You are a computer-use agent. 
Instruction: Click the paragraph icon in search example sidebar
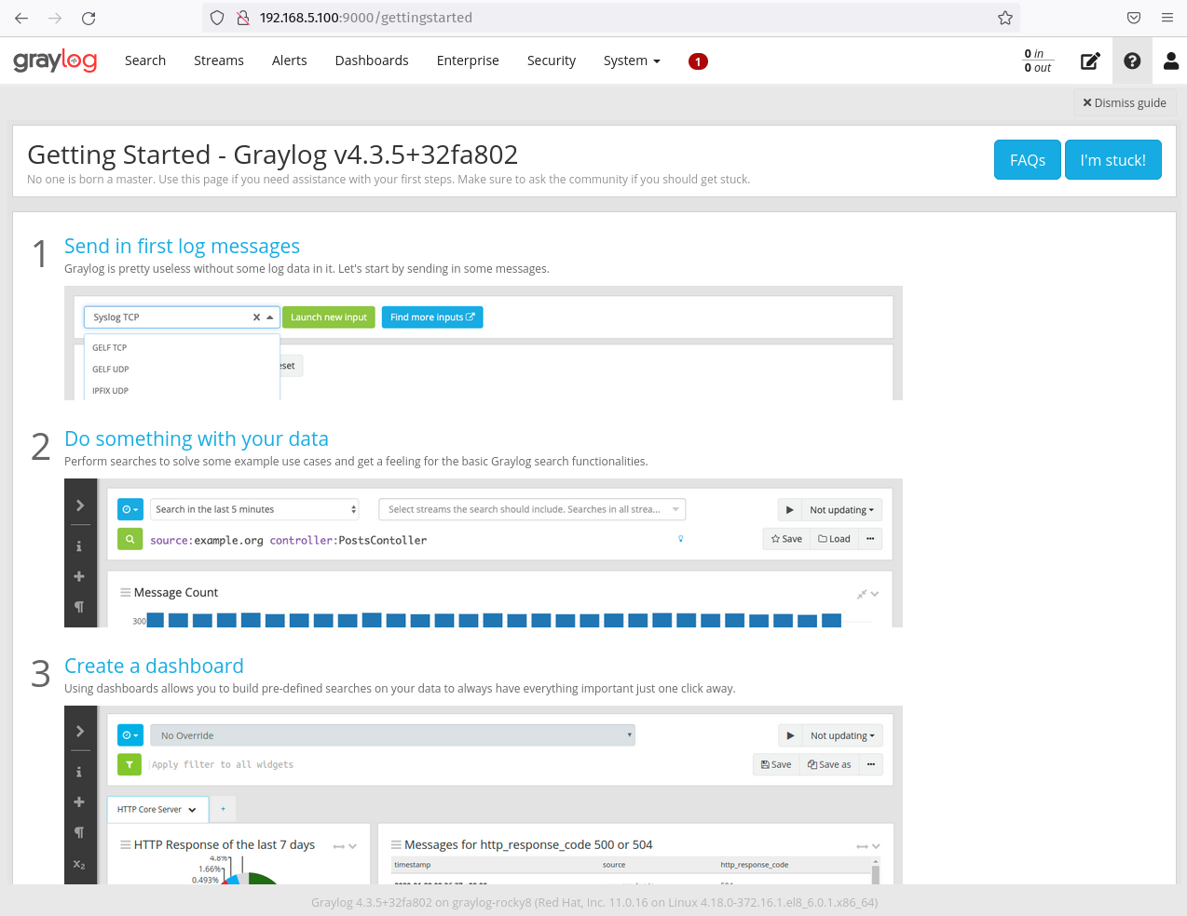coord(79,607)
